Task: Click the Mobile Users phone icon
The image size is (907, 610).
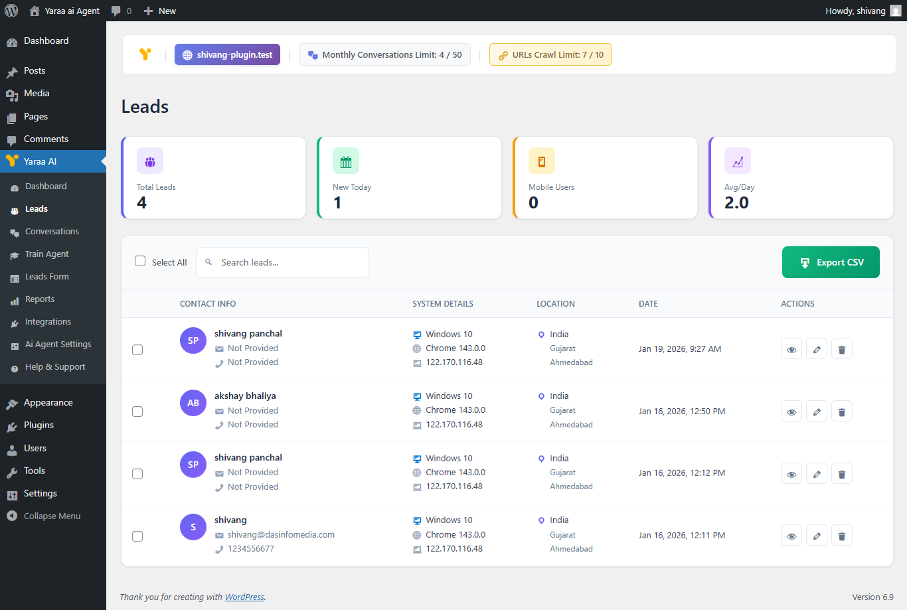Action: 542,161
